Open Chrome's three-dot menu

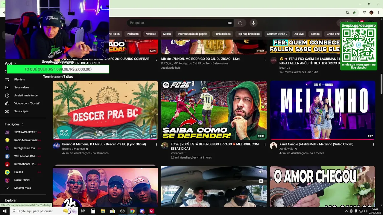point(379,13)
